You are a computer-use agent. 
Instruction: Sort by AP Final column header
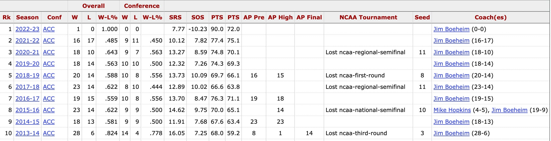tap(309, 17)
